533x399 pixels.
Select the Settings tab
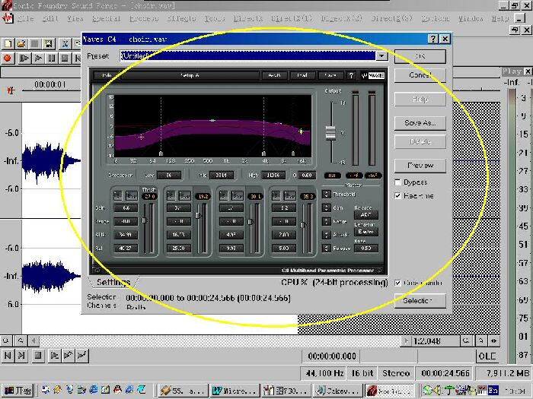(113, 282)
